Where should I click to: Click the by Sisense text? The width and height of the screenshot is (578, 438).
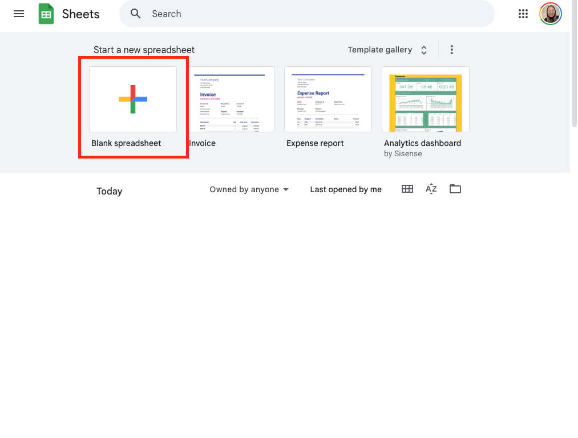[403, 153]
